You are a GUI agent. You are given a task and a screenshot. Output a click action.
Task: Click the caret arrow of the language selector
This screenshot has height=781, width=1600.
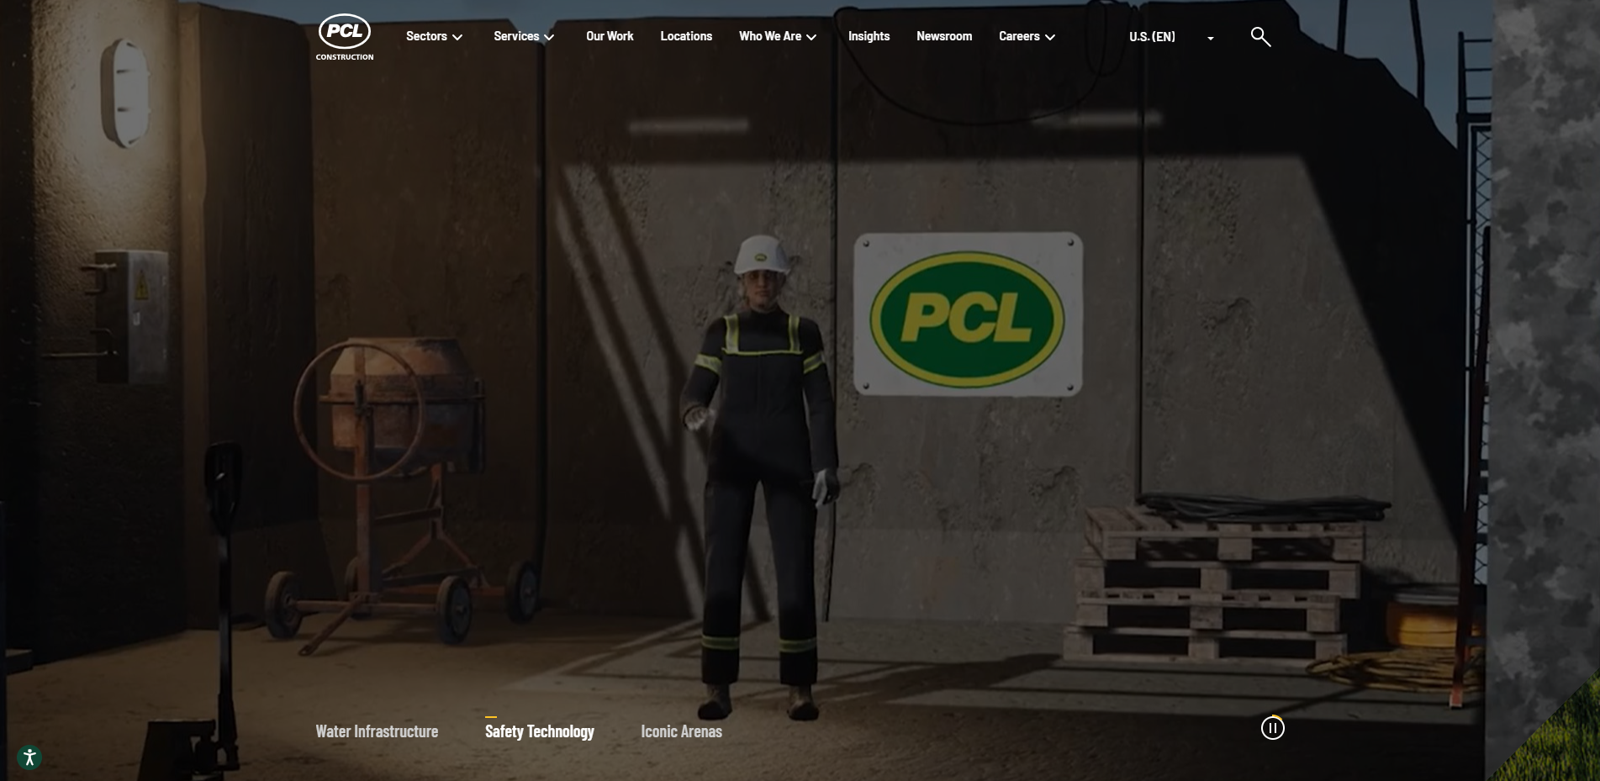click(x=1211, y=39)
